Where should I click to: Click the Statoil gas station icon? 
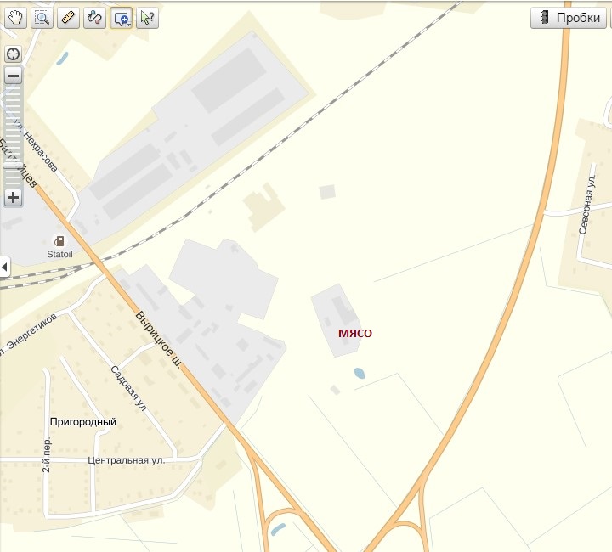click(x=59, y=241)
